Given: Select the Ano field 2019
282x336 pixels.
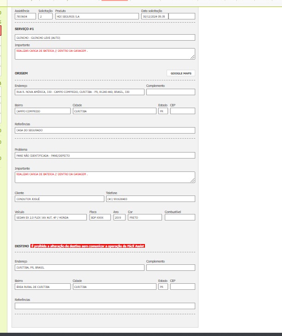Looking at the screenshot, I should point(120,217).
